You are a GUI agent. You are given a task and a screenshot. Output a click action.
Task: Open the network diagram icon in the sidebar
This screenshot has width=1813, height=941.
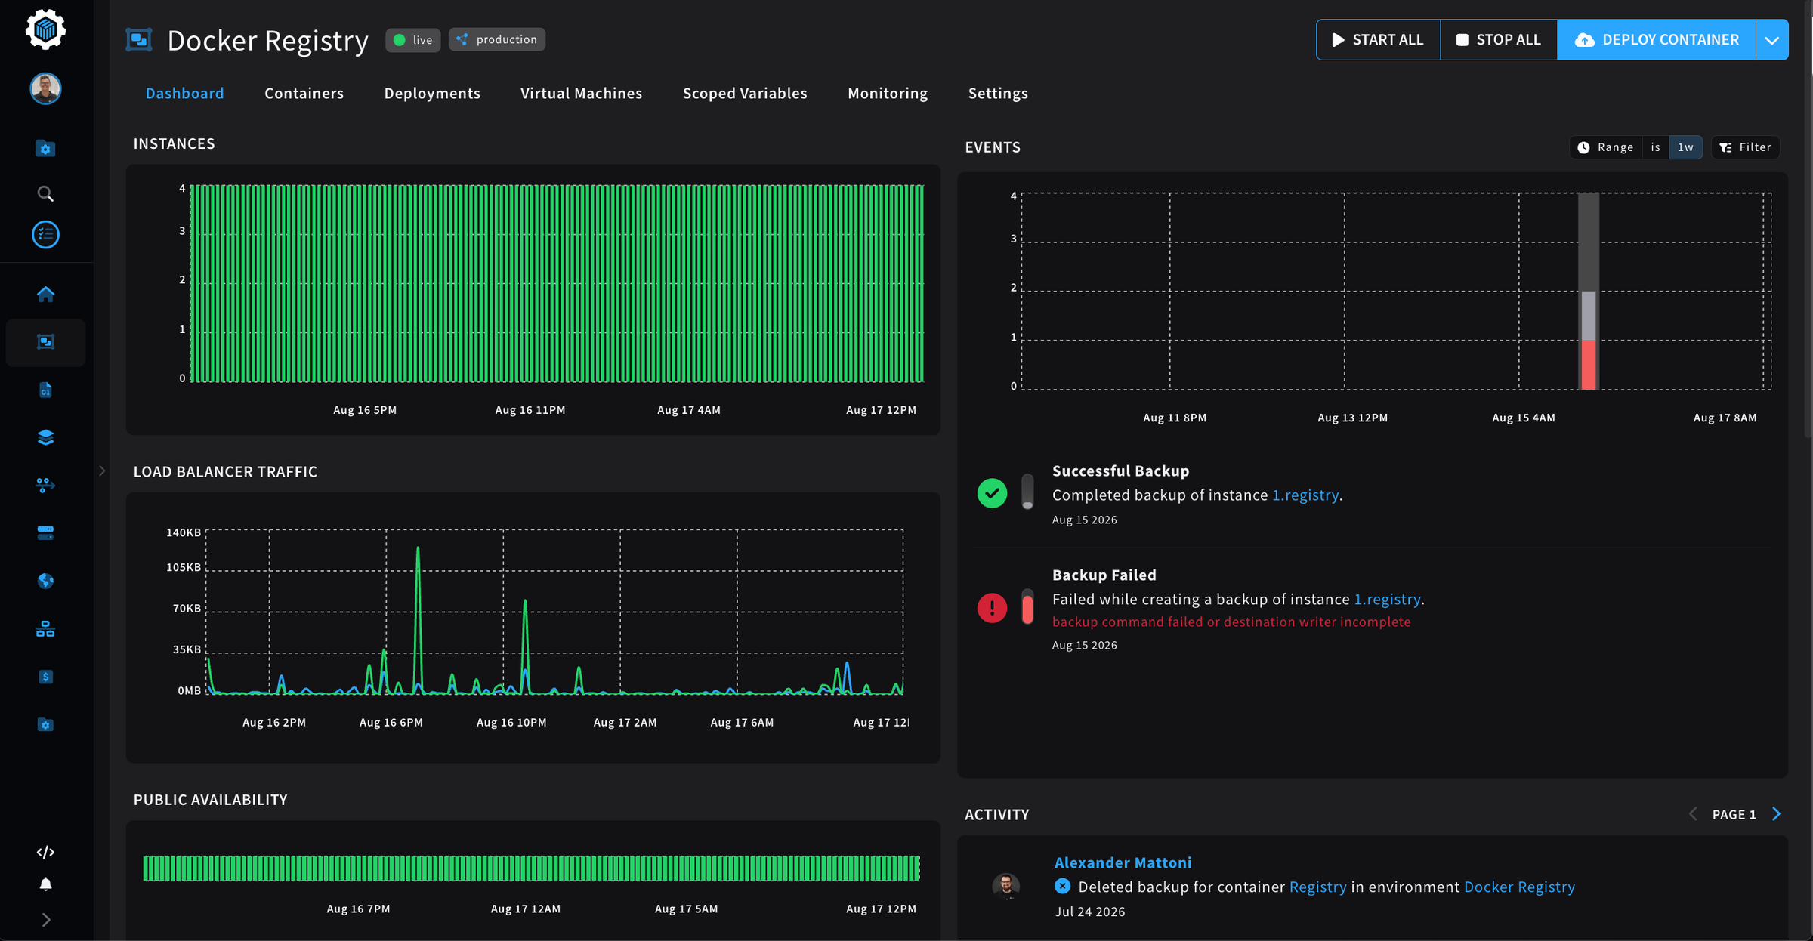[45, 629]
